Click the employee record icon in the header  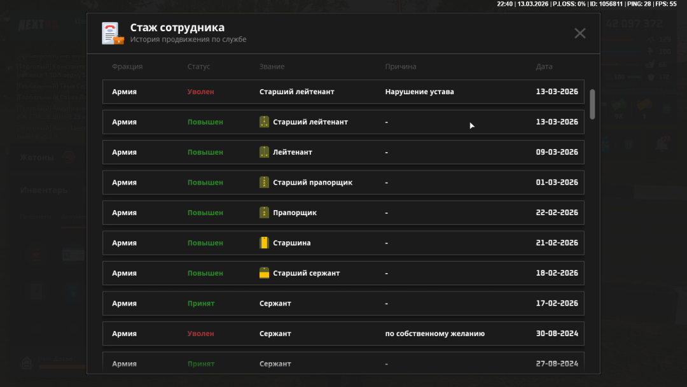coord(113,33)
